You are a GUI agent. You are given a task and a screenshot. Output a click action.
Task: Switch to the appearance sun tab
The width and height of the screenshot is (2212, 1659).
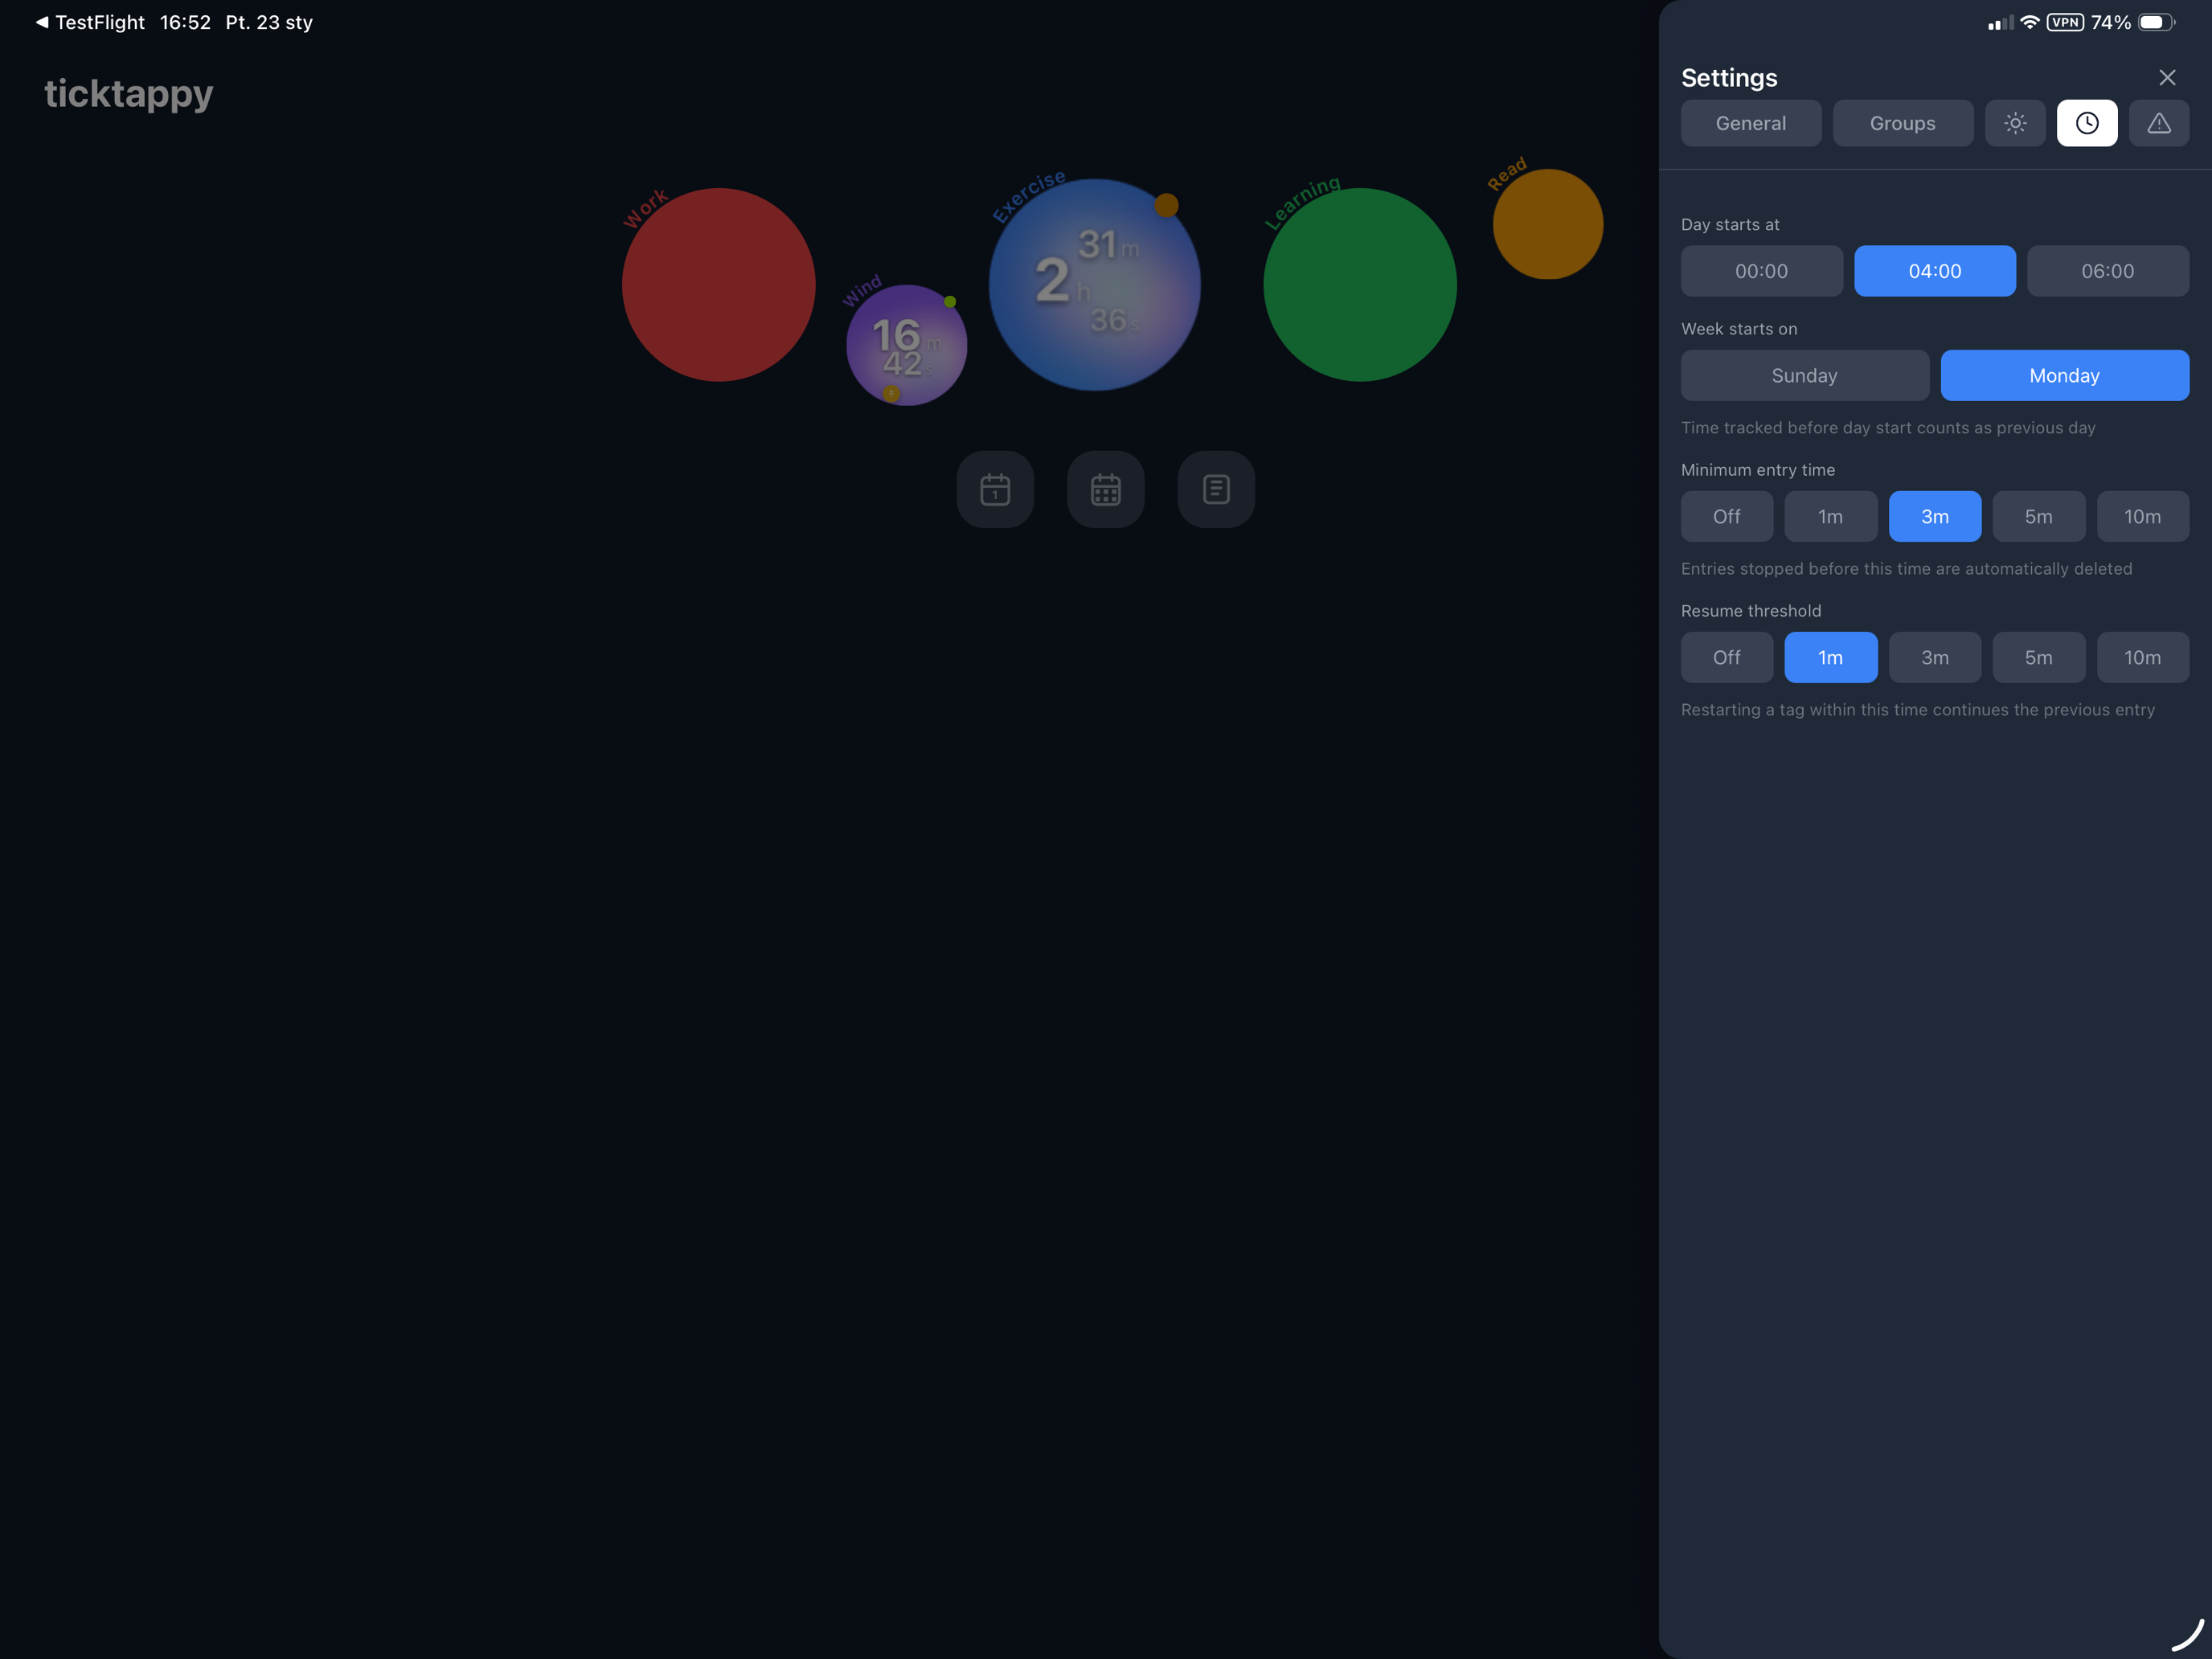tap(2015, 123)
